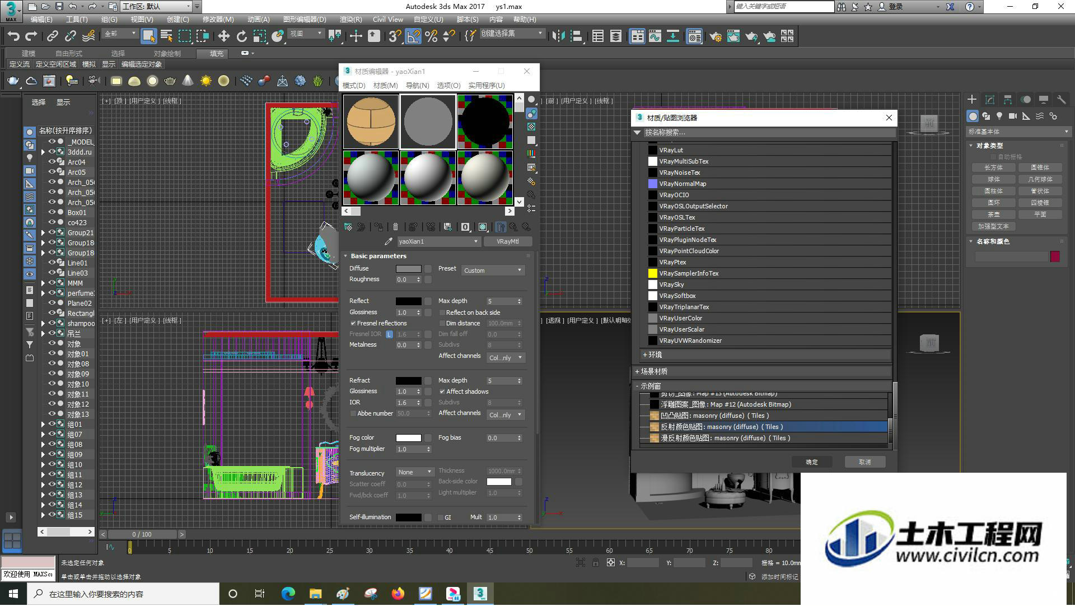Activate the Select and Rotate tool
This screenshot has width=1075, height=606.
(x=241, y=36)
